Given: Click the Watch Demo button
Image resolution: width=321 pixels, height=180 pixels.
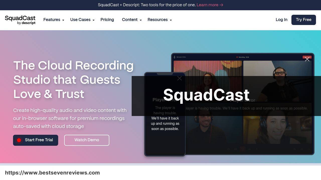Looking at the screenshot, I should click(x=87, y=140).
